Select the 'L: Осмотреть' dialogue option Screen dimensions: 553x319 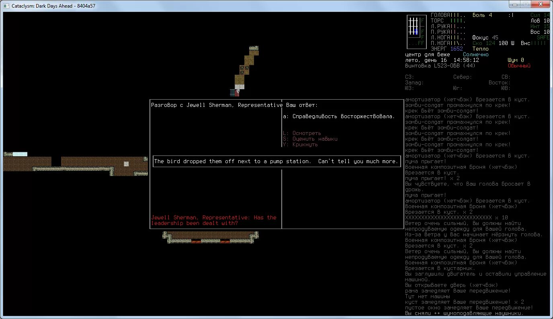point(302,133)
